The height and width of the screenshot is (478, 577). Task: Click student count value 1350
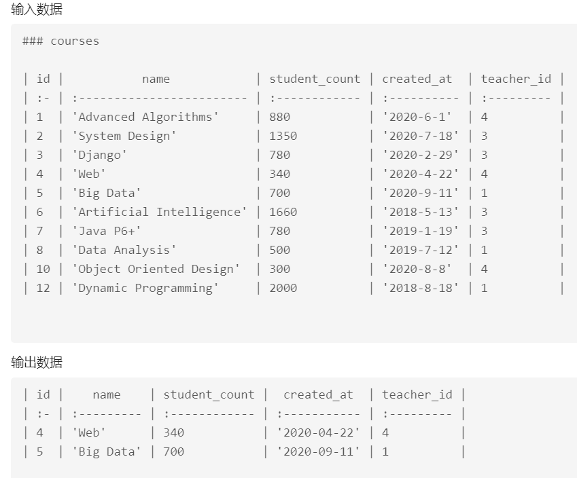tap(283, 136)
